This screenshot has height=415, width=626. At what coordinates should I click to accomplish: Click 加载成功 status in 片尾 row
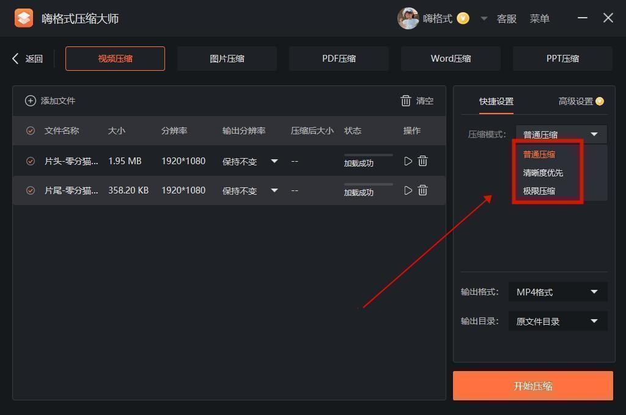[x=358, y=193]
